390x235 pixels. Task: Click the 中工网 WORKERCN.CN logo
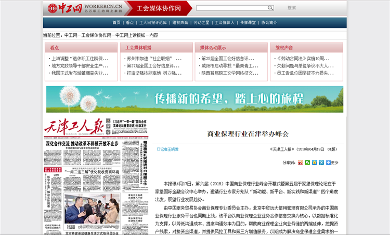coord(85,8)
